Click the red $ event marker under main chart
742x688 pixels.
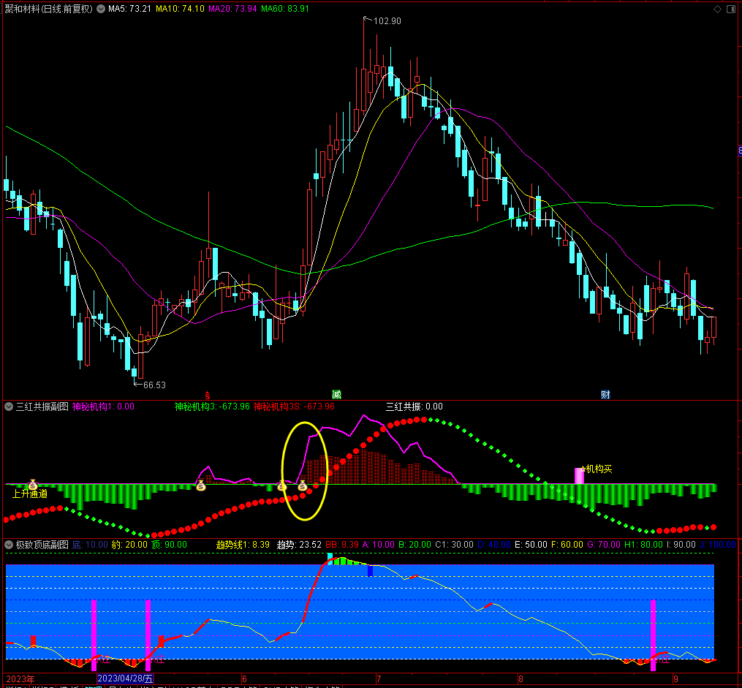point(208,395)
